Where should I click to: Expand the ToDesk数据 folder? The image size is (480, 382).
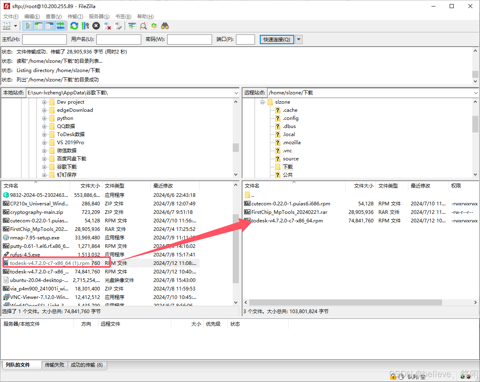point(45,134)
